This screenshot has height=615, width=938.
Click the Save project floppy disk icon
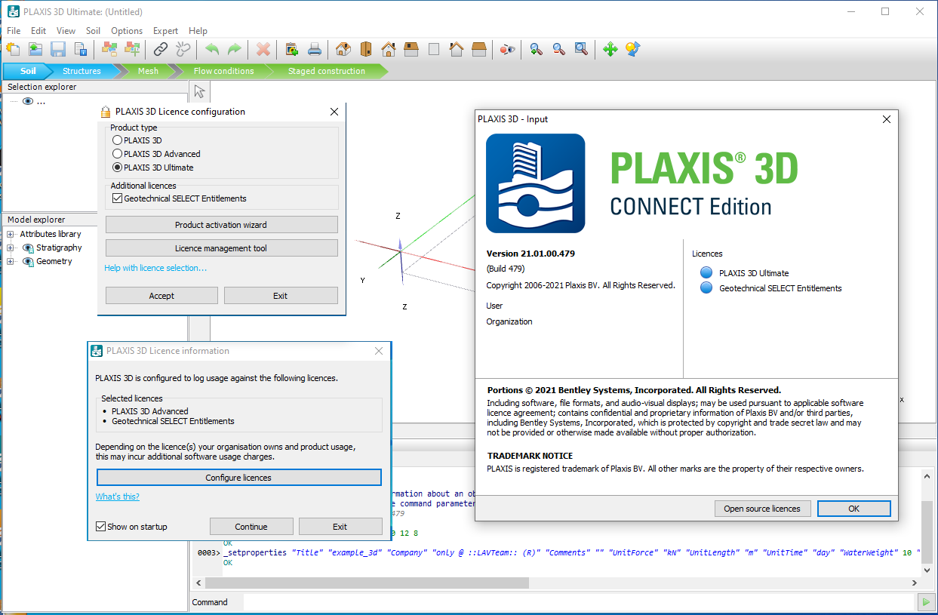click(x=58, y=49)
